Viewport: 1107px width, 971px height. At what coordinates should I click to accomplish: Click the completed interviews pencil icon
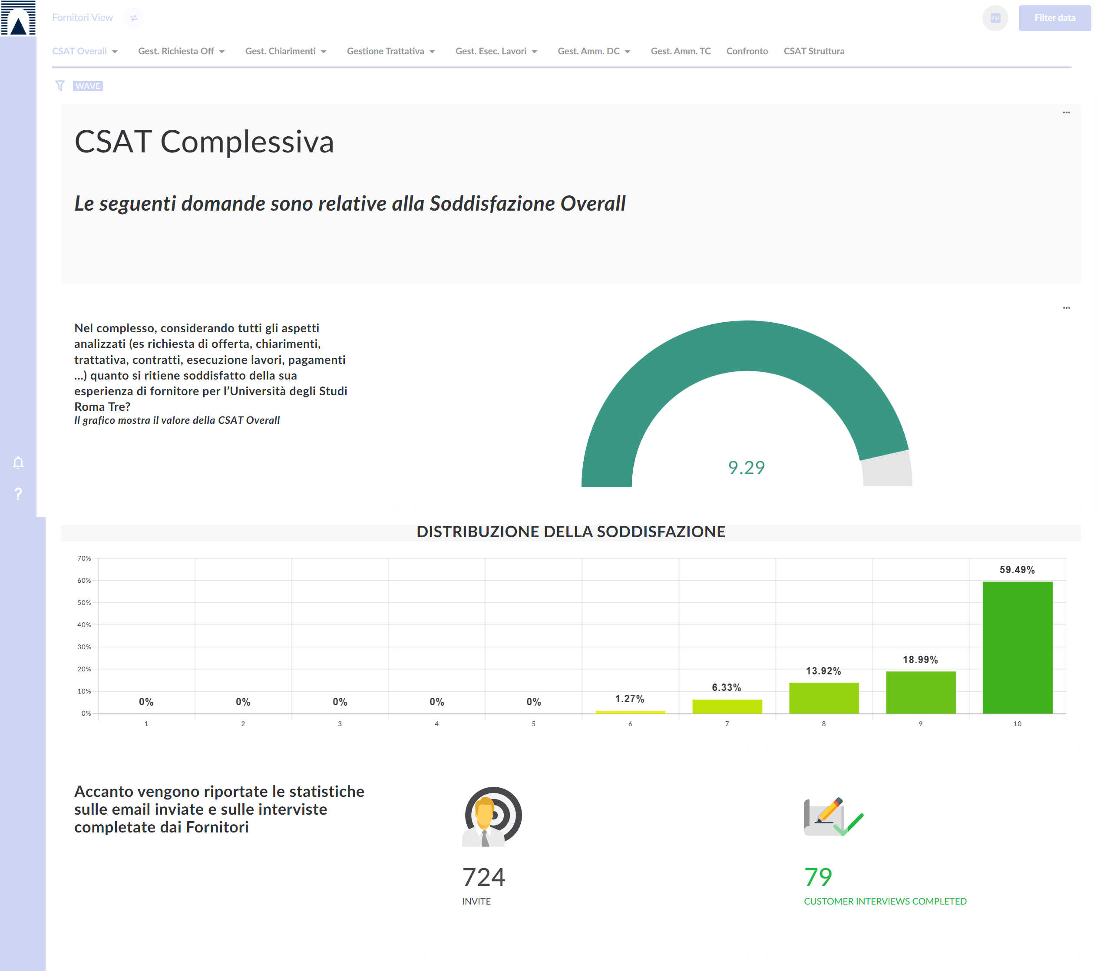pos(833,817)
